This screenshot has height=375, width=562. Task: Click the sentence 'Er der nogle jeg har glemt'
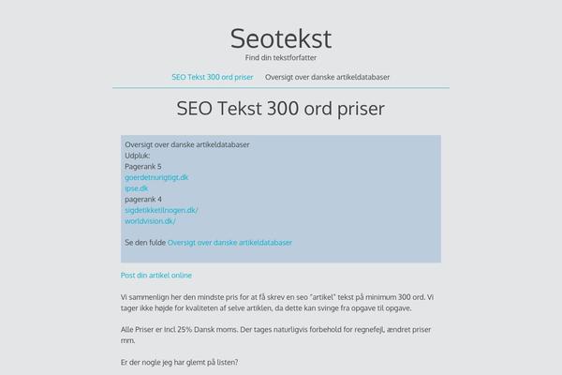pos(179,363)
